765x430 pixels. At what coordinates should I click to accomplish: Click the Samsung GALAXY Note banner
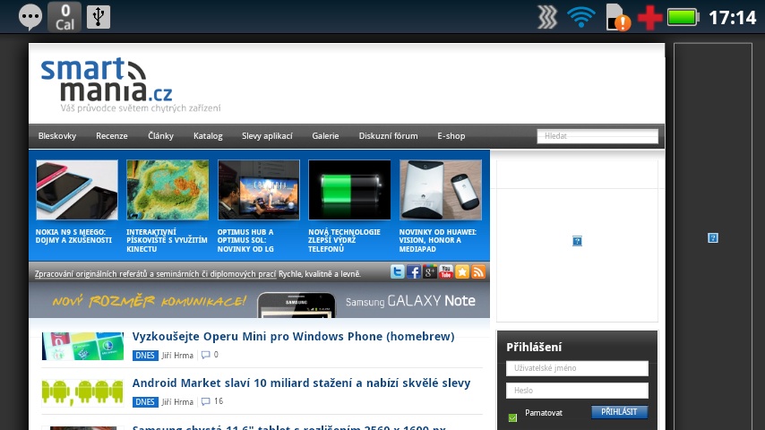click(x=259, y=301)
